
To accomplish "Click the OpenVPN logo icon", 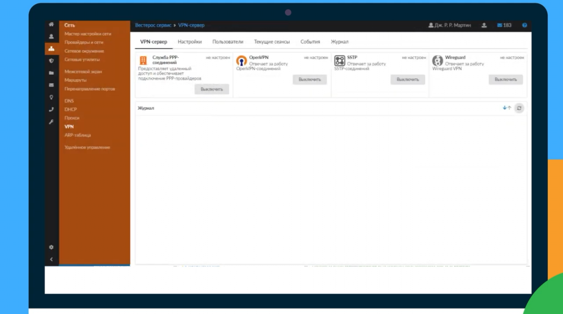I will [241, 60].
